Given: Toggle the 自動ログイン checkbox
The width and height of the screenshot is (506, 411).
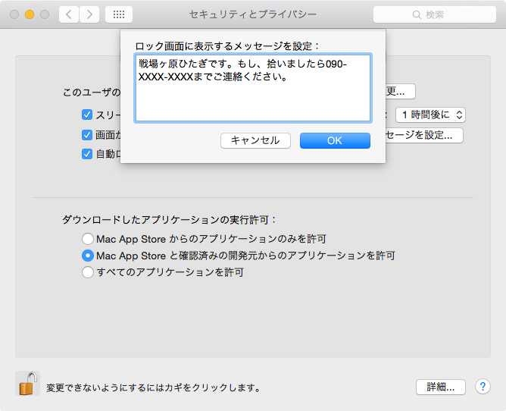Looking at the screenshot, I should click(x=87, y=154).
